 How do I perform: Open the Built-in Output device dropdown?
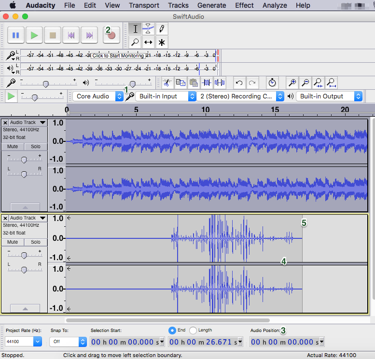pyautogui.click(x=329, y=97)
